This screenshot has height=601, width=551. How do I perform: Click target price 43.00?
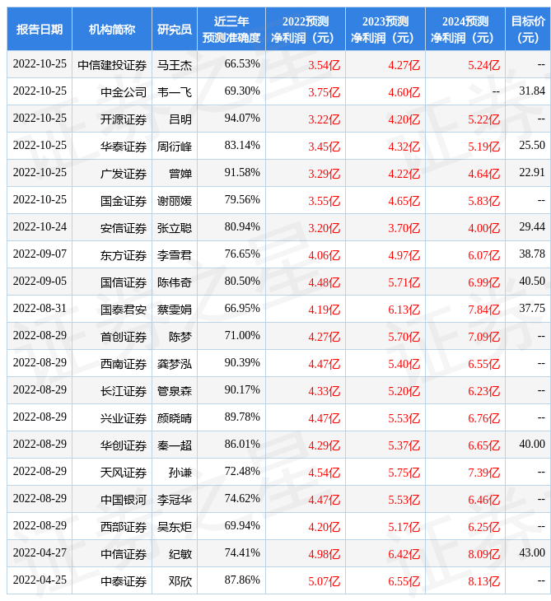click(532, 553)
